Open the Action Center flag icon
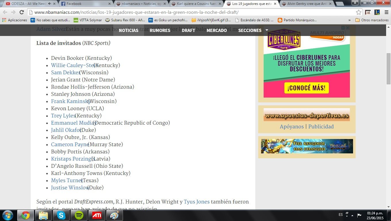391x221 pixels. point(359,215)
